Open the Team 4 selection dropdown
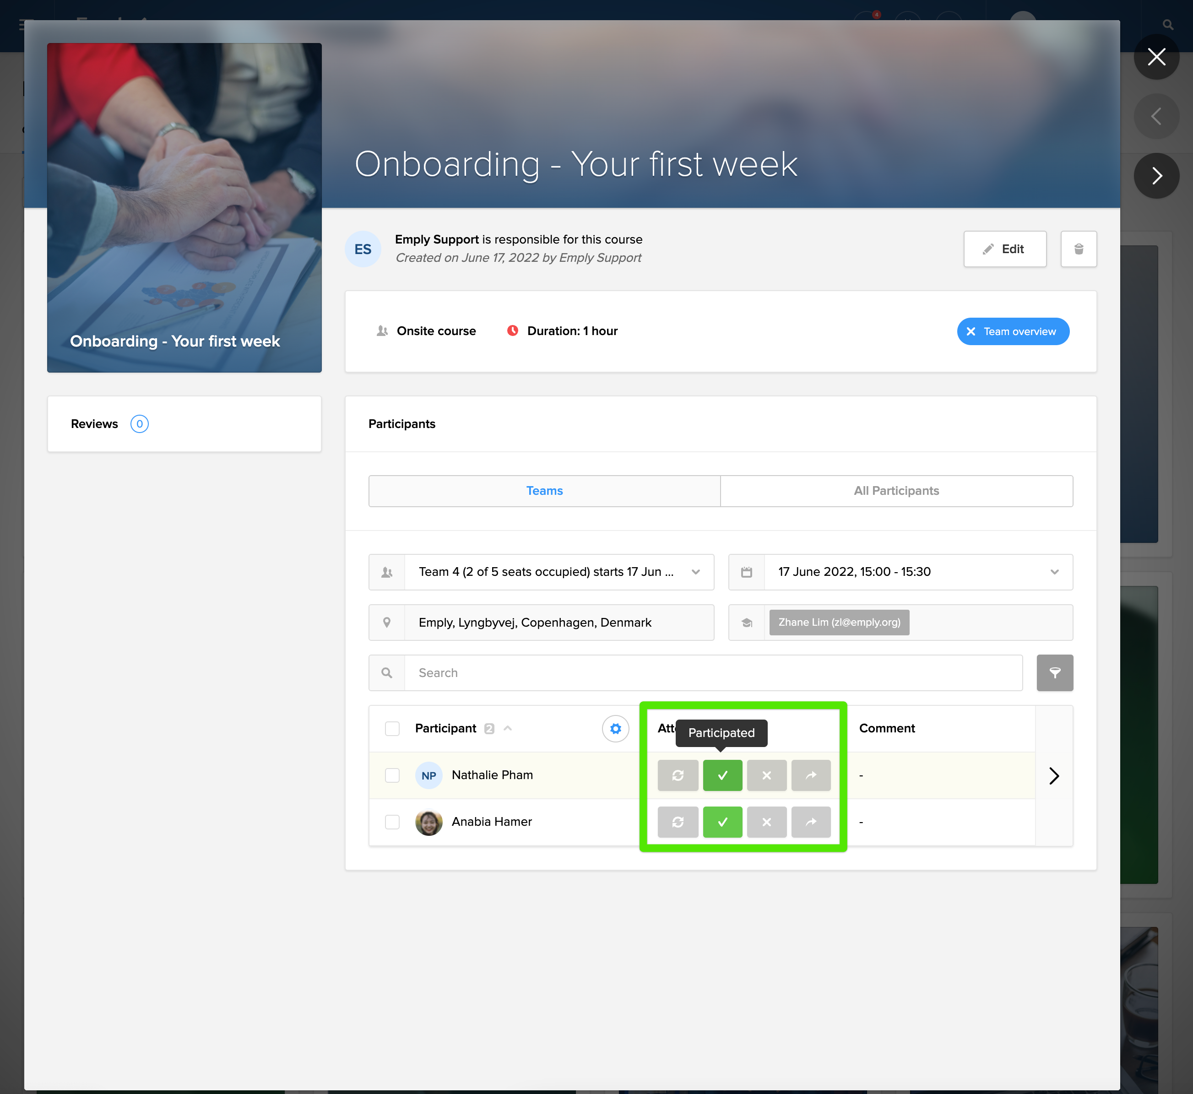Image resolution: width=1193 pixels, height=1094 pixels. click(x=559, y=572)
